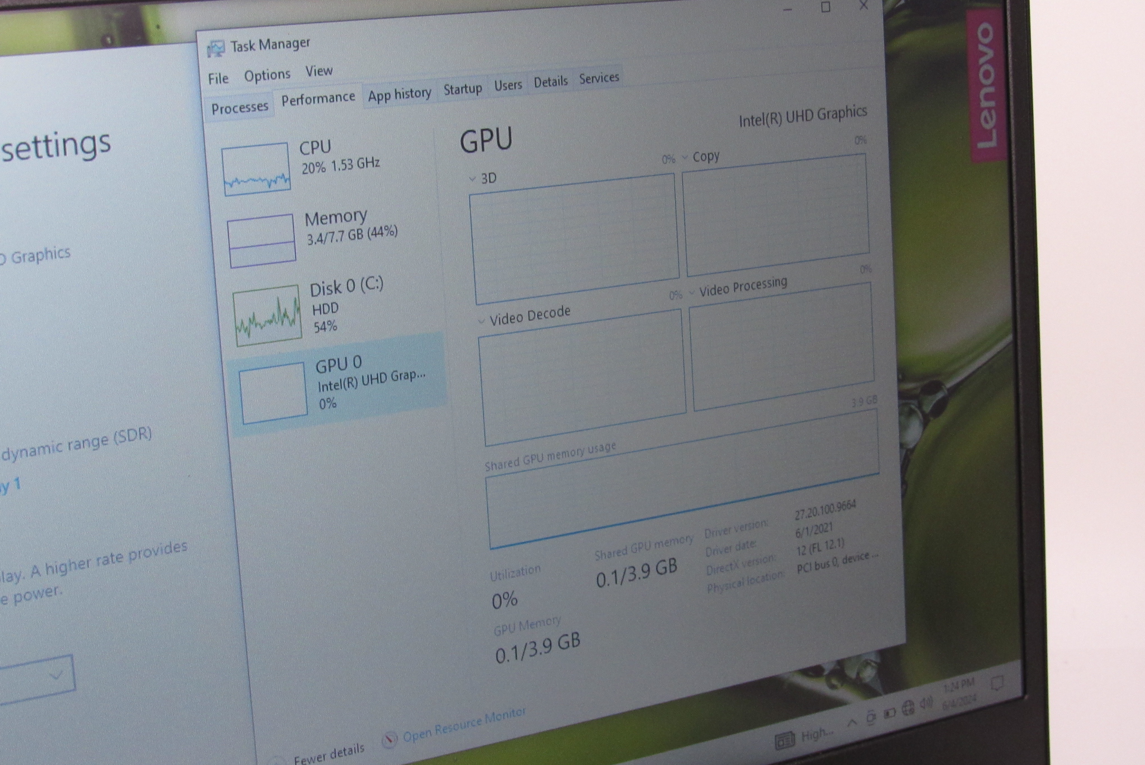The width and height of the screenshot is (1145, 765).
Task: Open the Details tab
Action: point(551,82)
